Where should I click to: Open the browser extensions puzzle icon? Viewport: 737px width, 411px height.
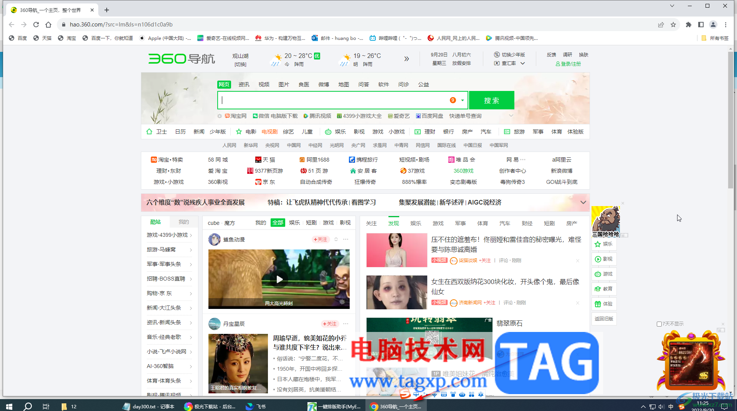689,25
